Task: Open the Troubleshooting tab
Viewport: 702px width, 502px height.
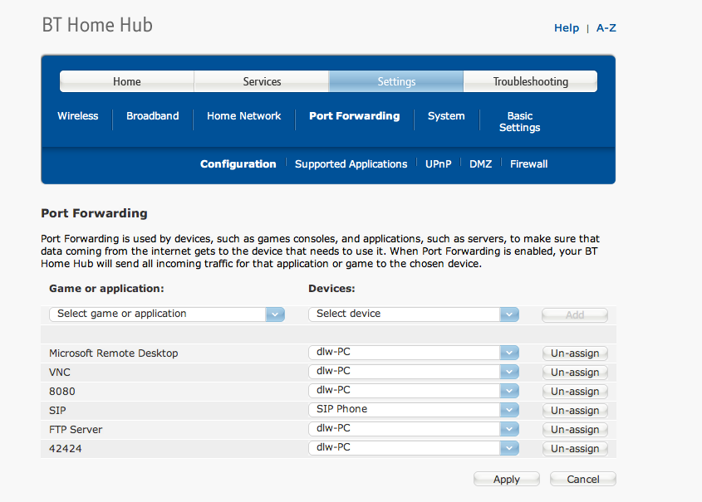Action: click(x=531, y=81)
